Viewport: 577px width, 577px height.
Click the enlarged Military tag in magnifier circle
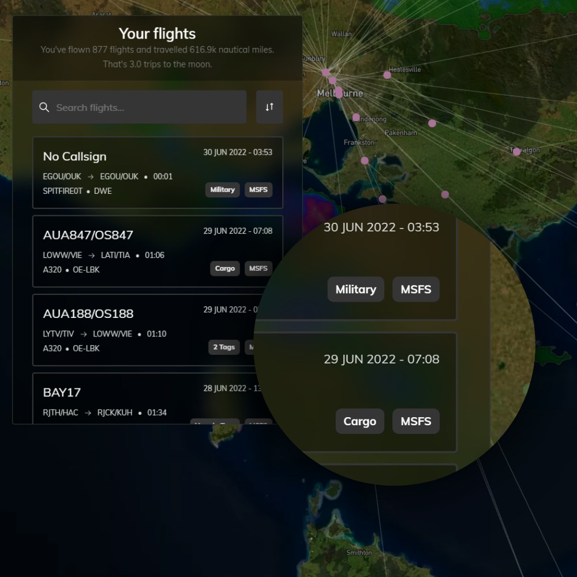355,290
